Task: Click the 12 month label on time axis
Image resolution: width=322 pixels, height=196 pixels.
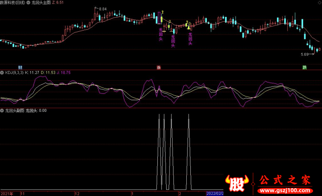Action: click(77, 194)
